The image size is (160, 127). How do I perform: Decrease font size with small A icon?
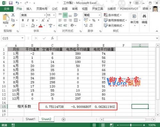tap(48, 20)
